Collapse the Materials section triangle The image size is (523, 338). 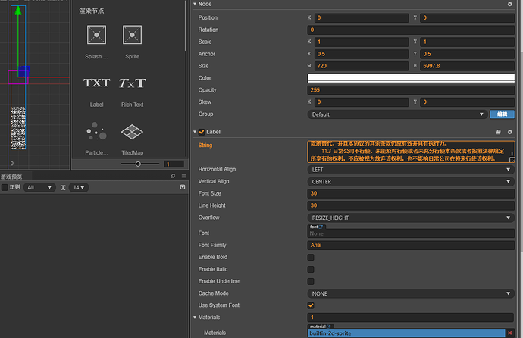(195, 318)
